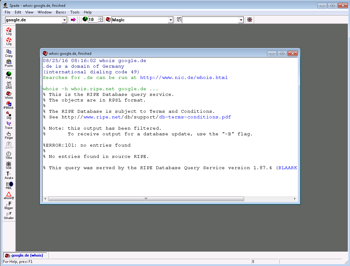Launch the IPBlock tool

point(9,105)
